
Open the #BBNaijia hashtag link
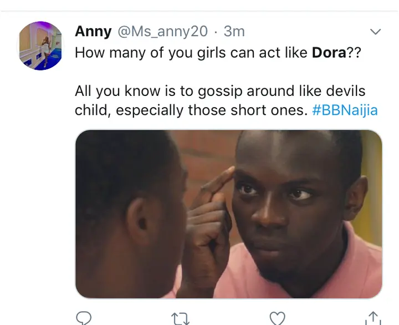(x=345, y=110)
